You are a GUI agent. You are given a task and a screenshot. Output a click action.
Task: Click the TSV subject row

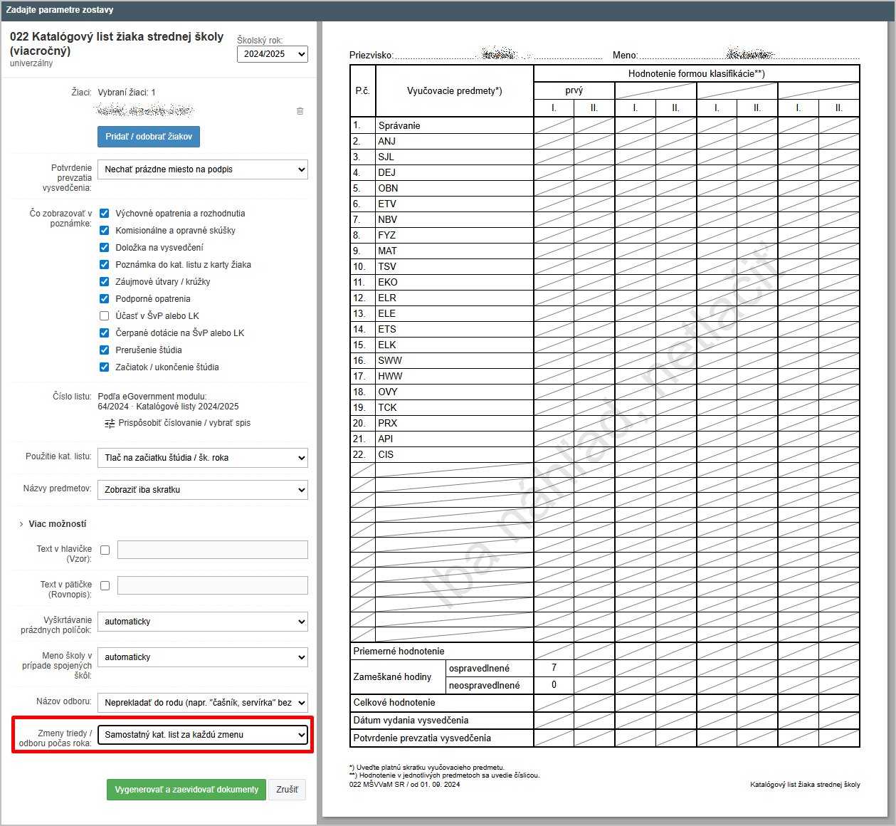tap(605, 266)
